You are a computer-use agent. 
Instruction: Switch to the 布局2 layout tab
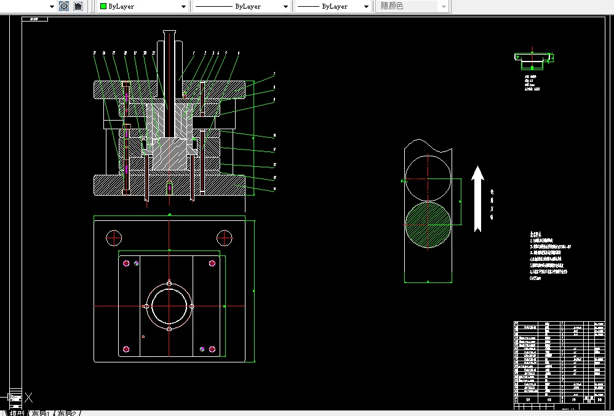pyautogui.click(x=67, y=413)
